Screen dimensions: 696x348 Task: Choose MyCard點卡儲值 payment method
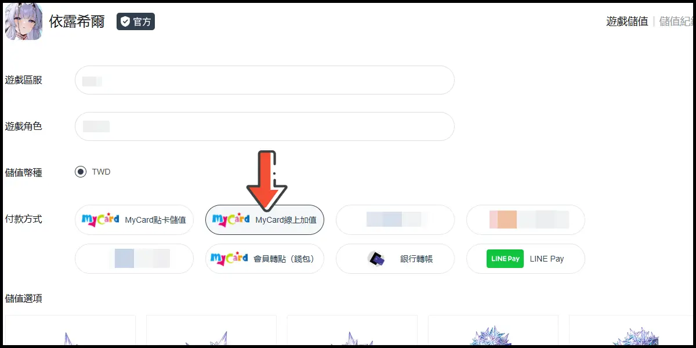134,220
